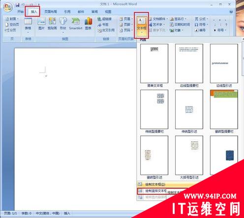Choose 绘制竖排文本框 menu entry
This screenshot has height=218, width=244.
point(152,191)
